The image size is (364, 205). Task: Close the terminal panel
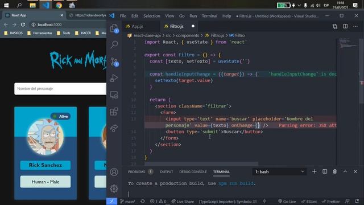click(x=355, y=171)
